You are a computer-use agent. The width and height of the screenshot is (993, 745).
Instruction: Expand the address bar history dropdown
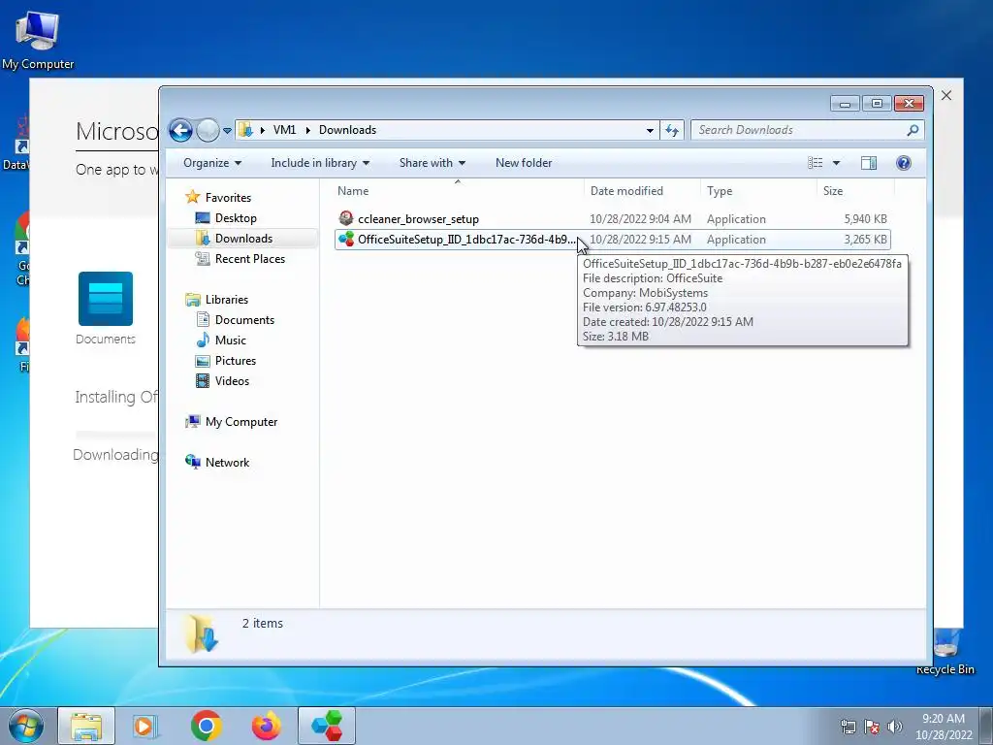(x=650, y=131)
